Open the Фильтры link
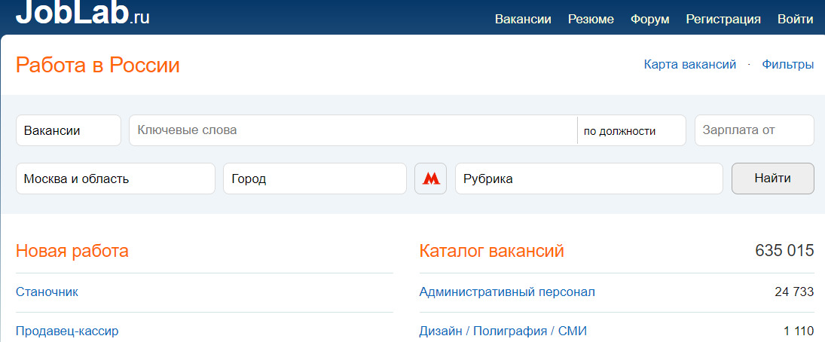The image size is (825, 342). point(787,65)
